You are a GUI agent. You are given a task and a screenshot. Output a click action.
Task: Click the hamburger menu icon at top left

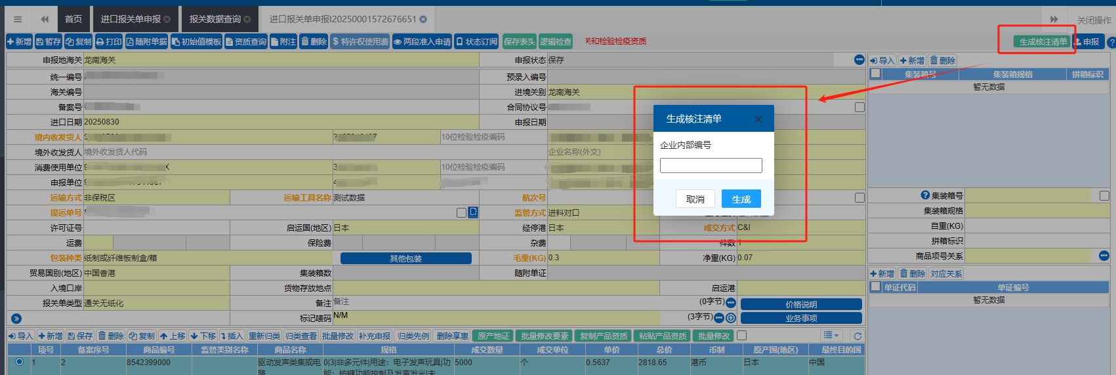tap(18, 20)
